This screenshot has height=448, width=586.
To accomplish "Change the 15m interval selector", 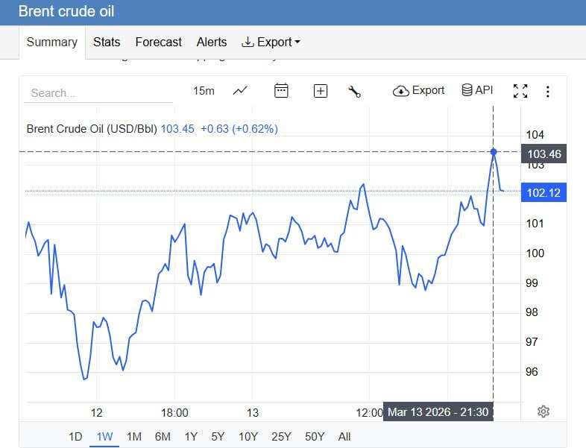I will pos(204,91).
